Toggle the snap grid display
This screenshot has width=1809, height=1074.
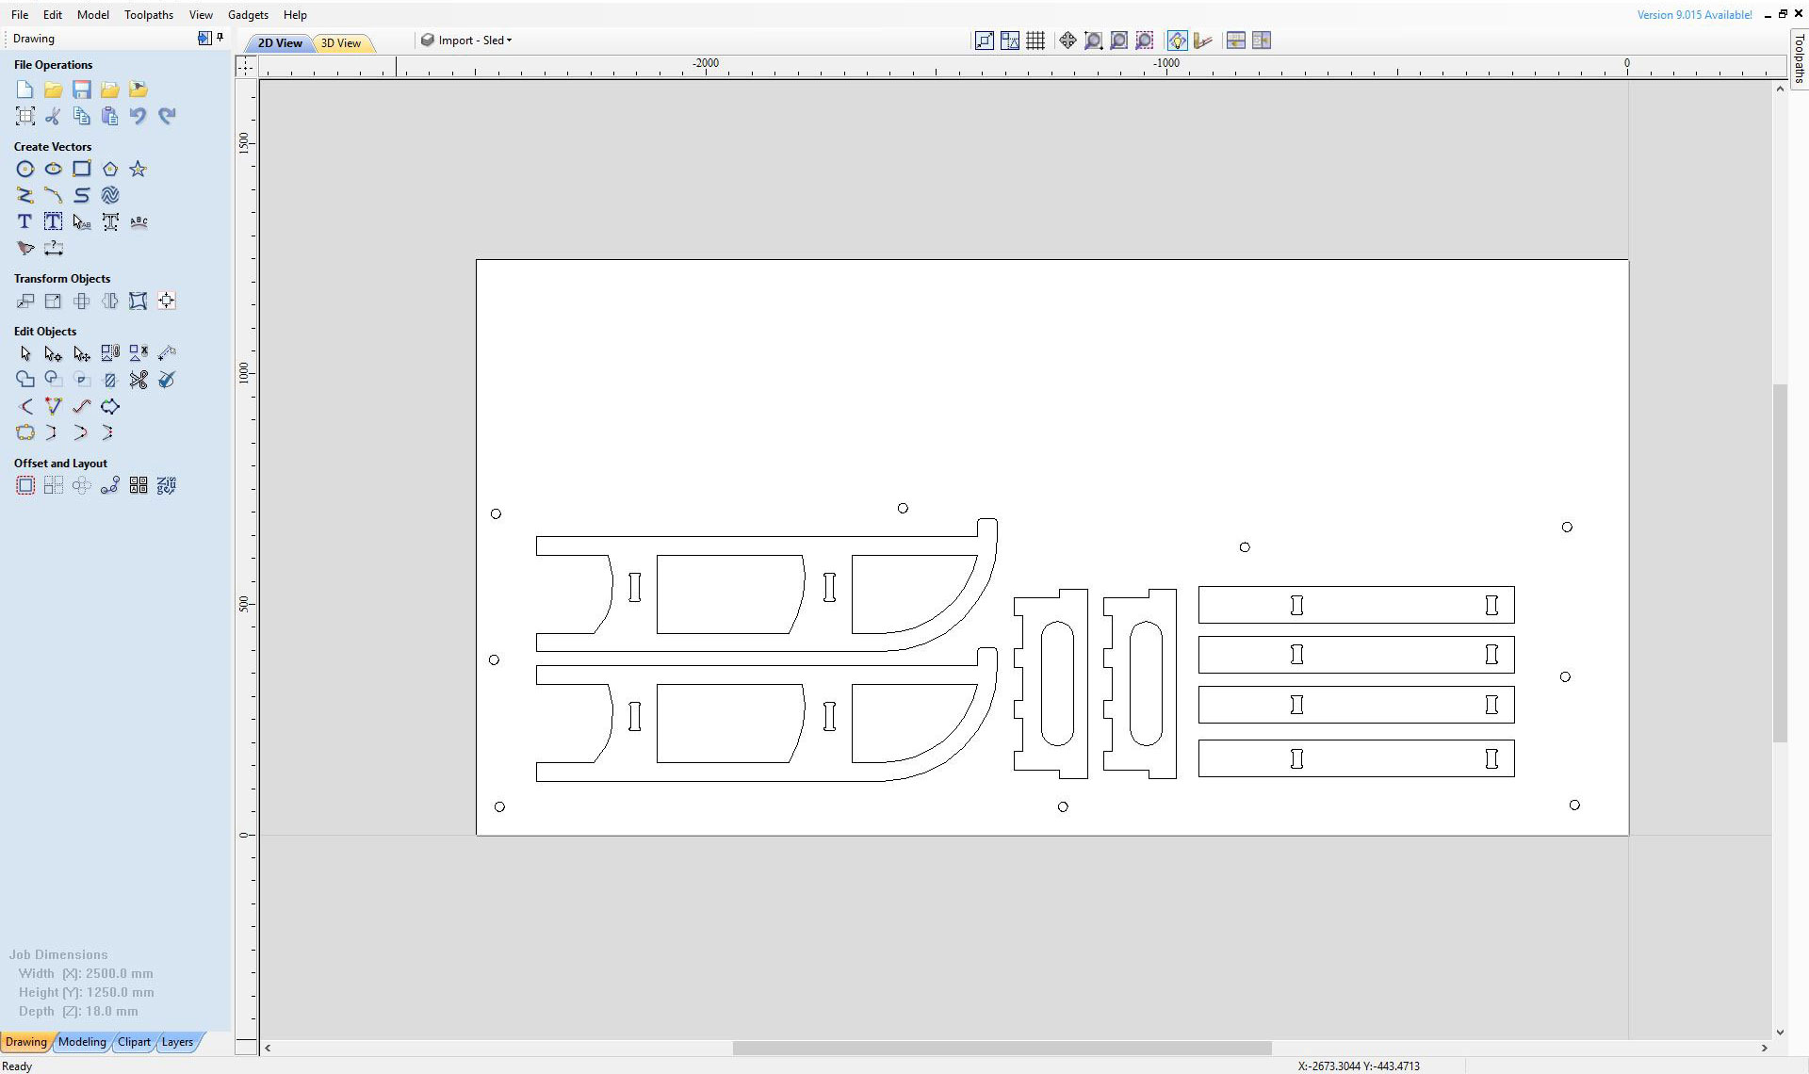1035,41
